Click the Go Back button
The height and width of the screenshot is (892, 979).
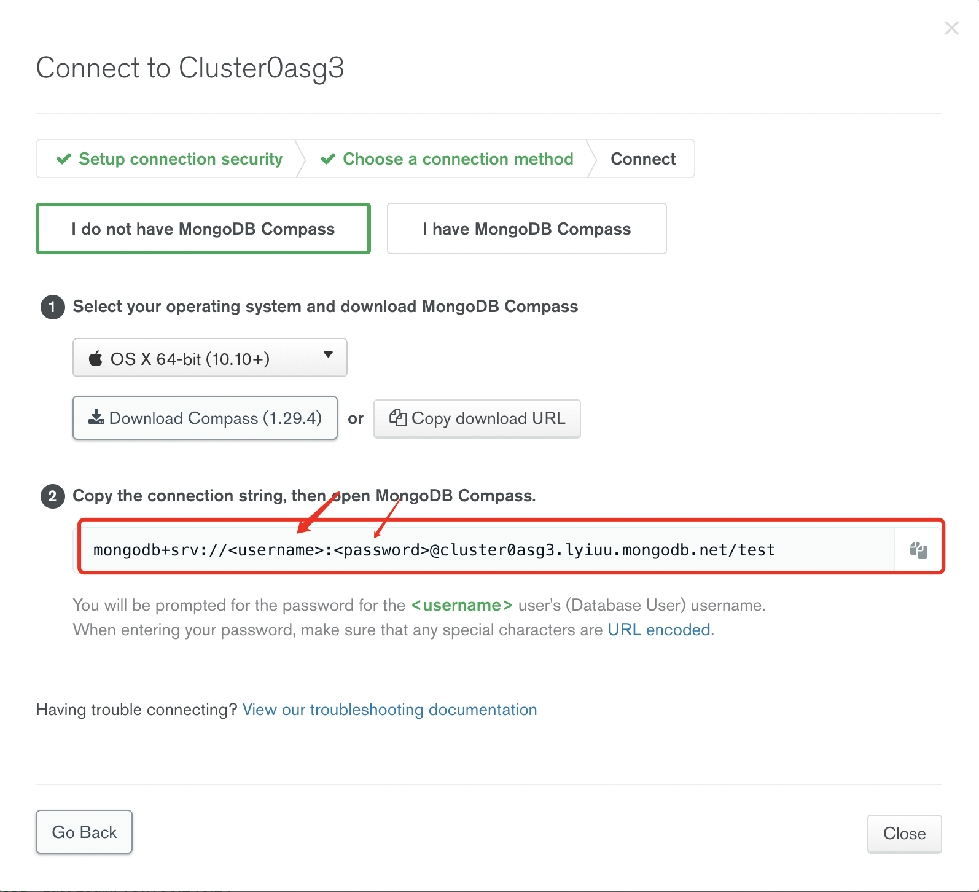click(x=84, y=832)
